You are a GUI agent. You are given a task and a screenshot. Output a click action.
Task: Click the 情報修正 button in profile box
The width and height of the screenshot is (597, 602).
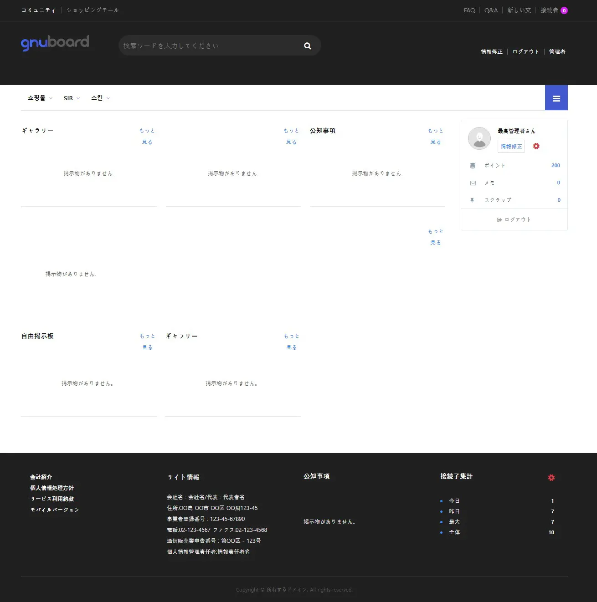point(511,146)
